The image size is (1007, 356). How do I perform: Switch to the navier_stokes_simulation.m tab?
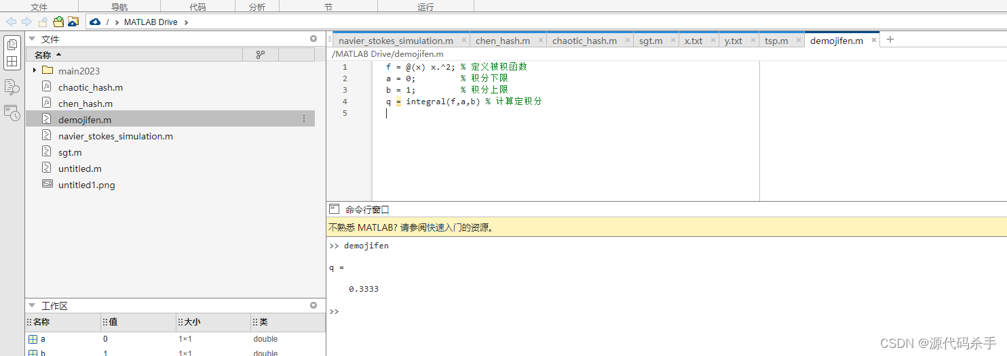click(396, 41)
